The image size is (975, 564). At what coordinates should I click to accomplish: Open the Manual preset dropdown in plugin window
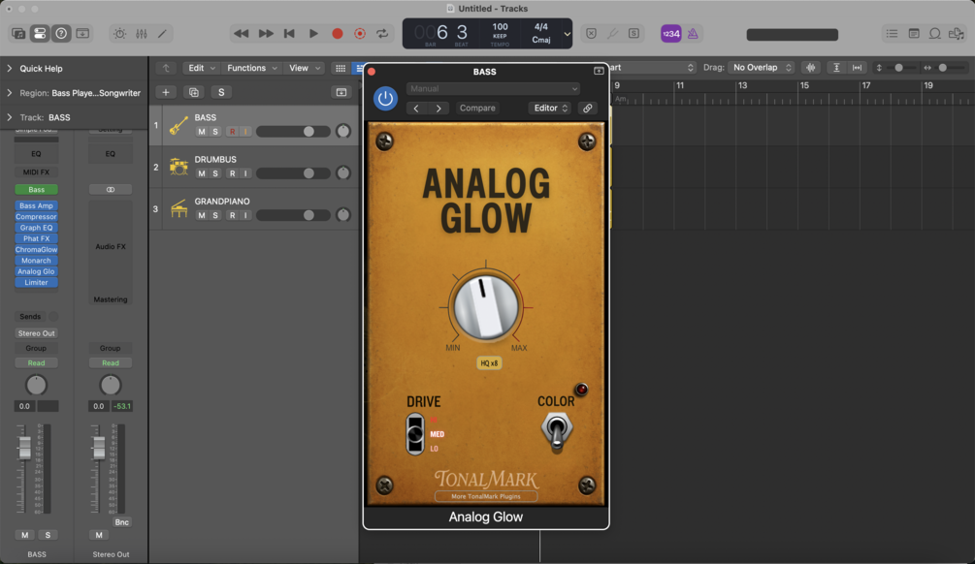pos(493,89)
